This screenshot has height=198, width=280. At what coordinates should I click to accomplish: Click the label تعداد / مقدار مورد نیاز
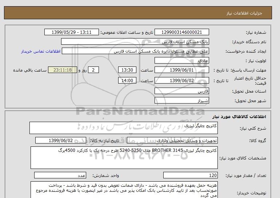246,176
